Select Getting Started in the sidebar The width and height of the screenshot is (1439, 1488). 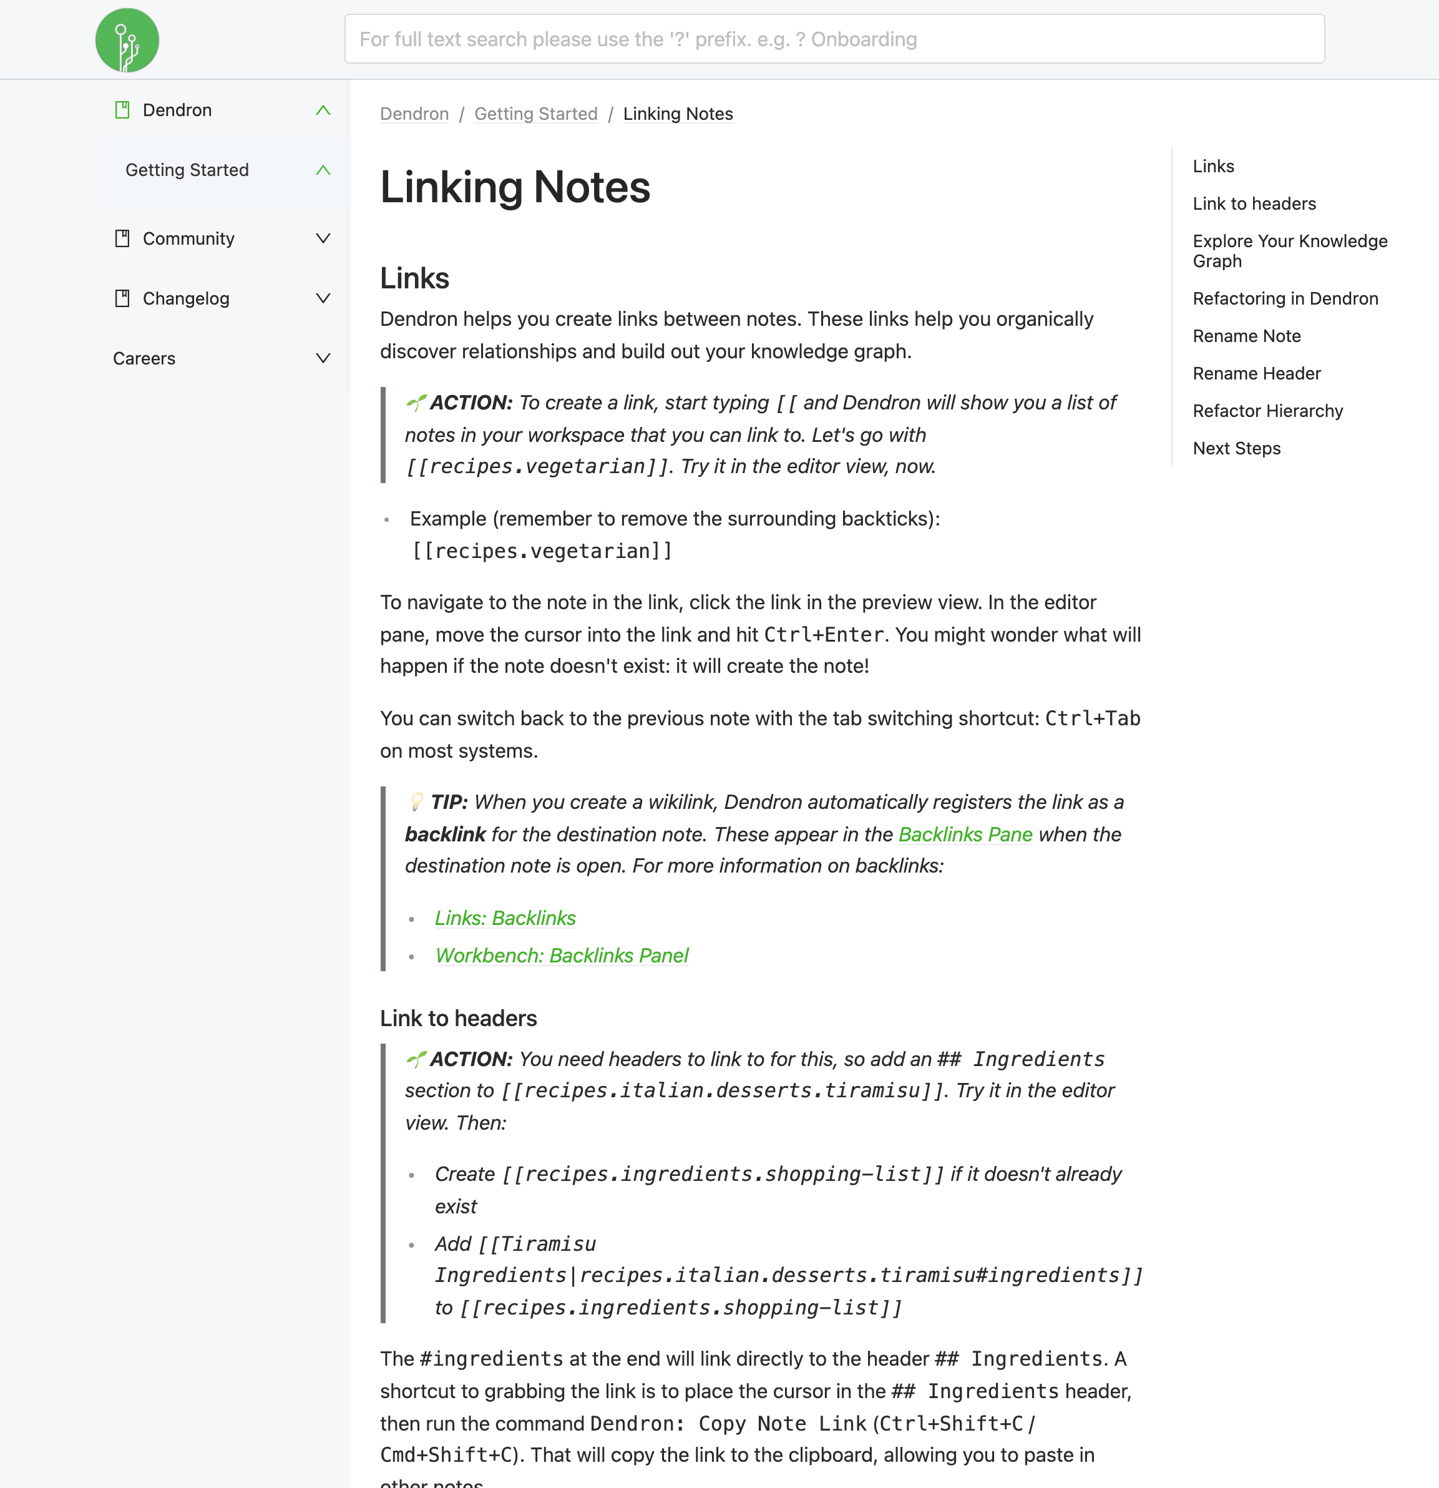tap(187, 169)
